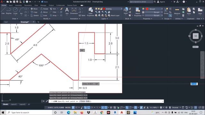This screenshot has width=205, height=115.
Task: Toggle transparency display in status bar
Action: (115, 107)
